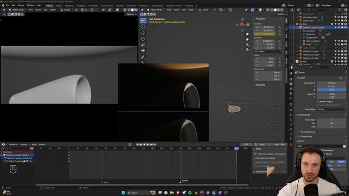
Task: Open the Render properties tab icon
Action: 291,79
